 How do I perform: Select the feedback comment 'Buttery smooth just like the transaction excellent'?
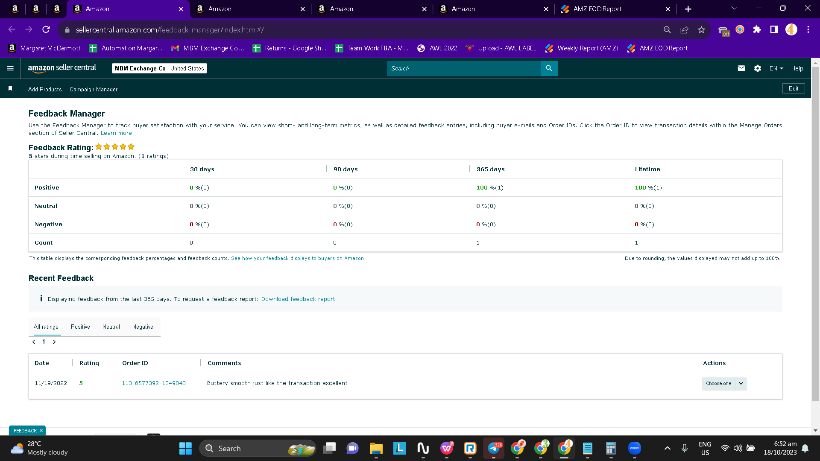[x=277, y=383]
